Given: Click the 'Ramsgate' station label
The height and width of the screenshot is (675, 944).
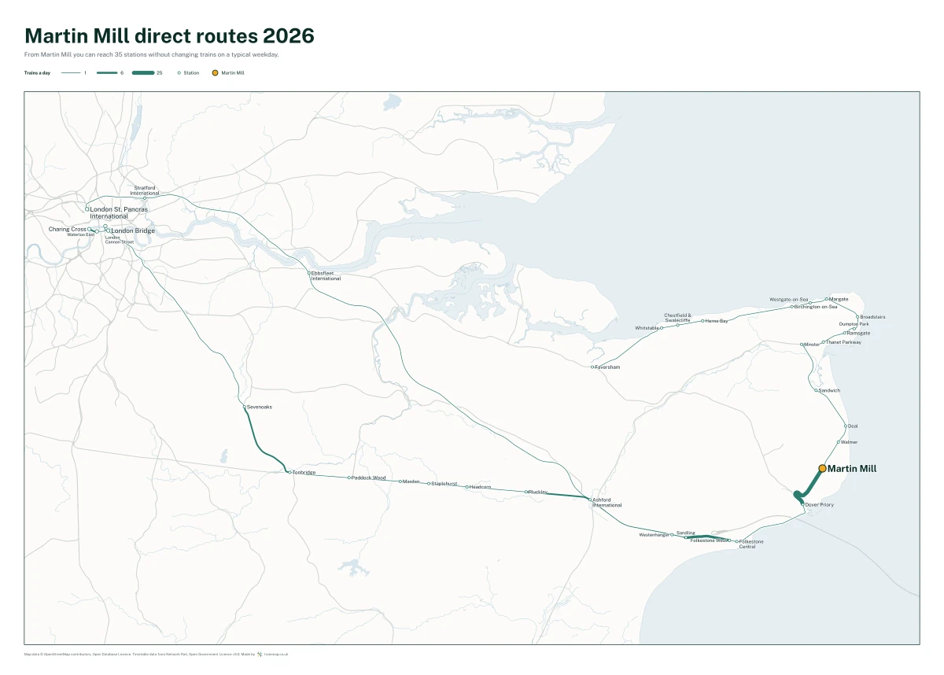Looking at the screenshot, I should coord(858,333).
